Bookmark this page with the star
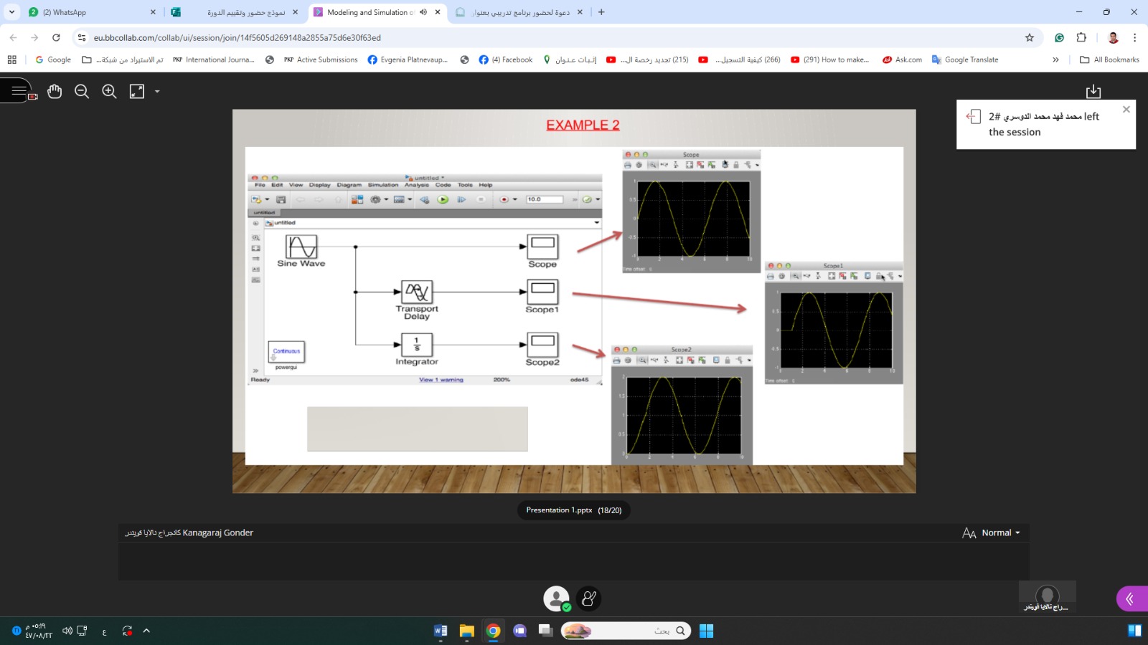1148x645 pixels. point(1030,37)
